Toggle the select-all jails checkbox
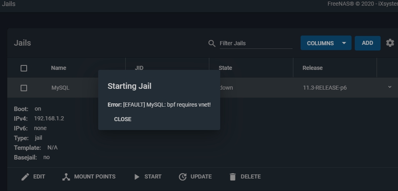This screenshot has width=398, height=191. coord(24,68)
